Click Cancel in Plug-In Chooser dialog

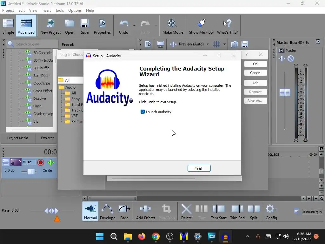click(x=255, y=73)
